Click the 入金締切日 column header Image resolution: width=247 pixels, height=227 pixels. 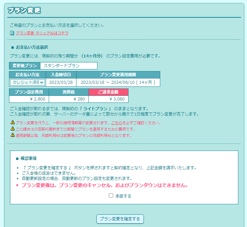point(61,74)
